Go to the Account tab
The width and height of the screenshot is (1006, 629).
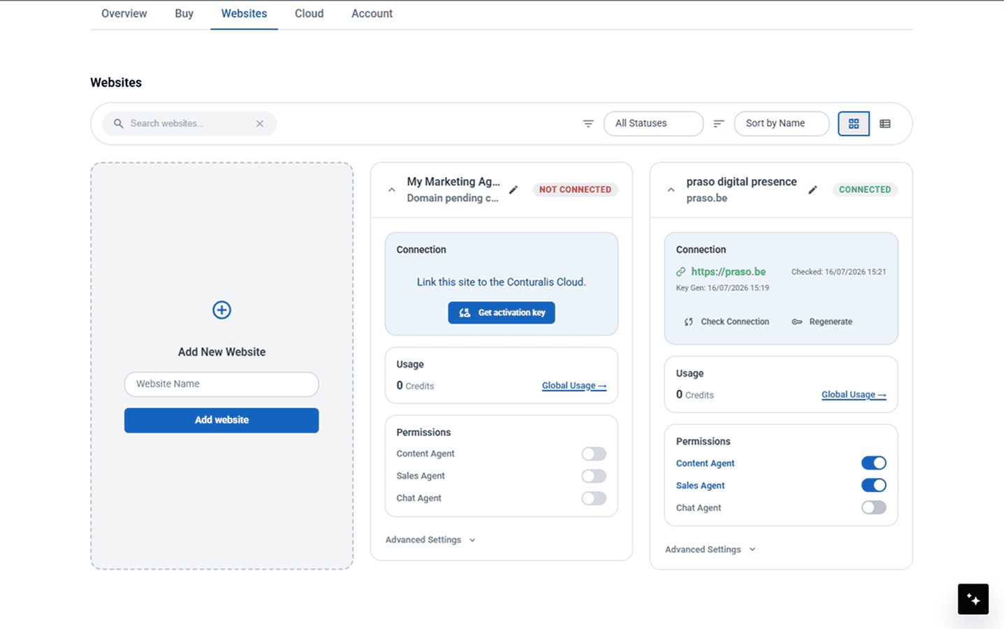pyautogui.click(x=372, y=13)
